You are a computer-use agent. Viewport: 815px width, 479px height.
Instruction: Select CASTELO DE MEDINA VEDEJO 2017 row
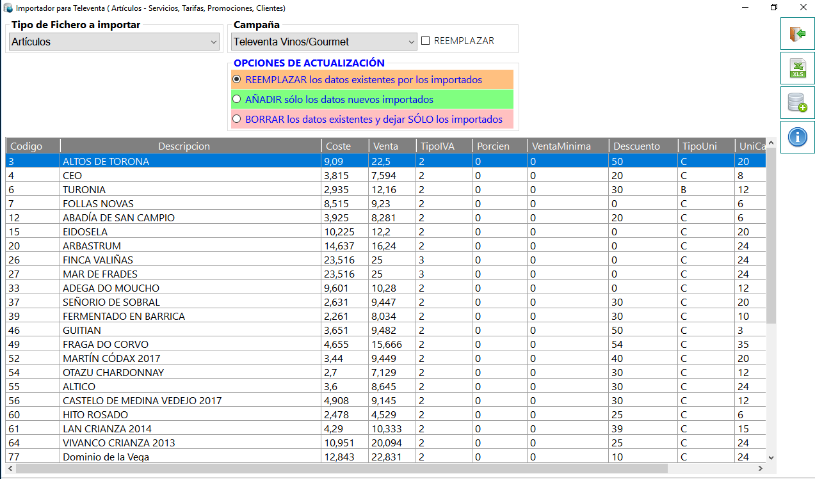pyautogui.click(x=386, y=400)
